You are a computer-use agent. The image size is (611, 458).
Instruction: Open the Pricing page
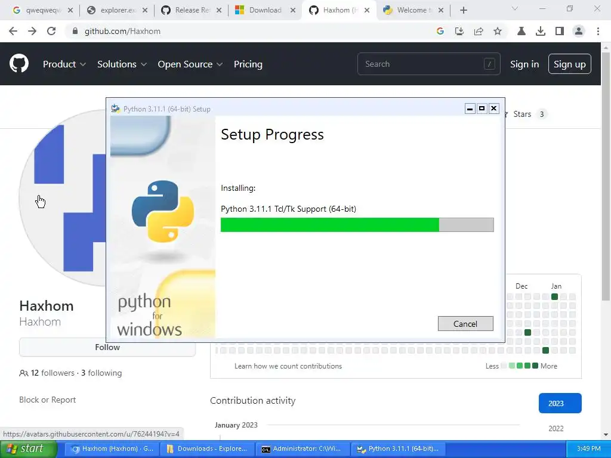[248, 64]
